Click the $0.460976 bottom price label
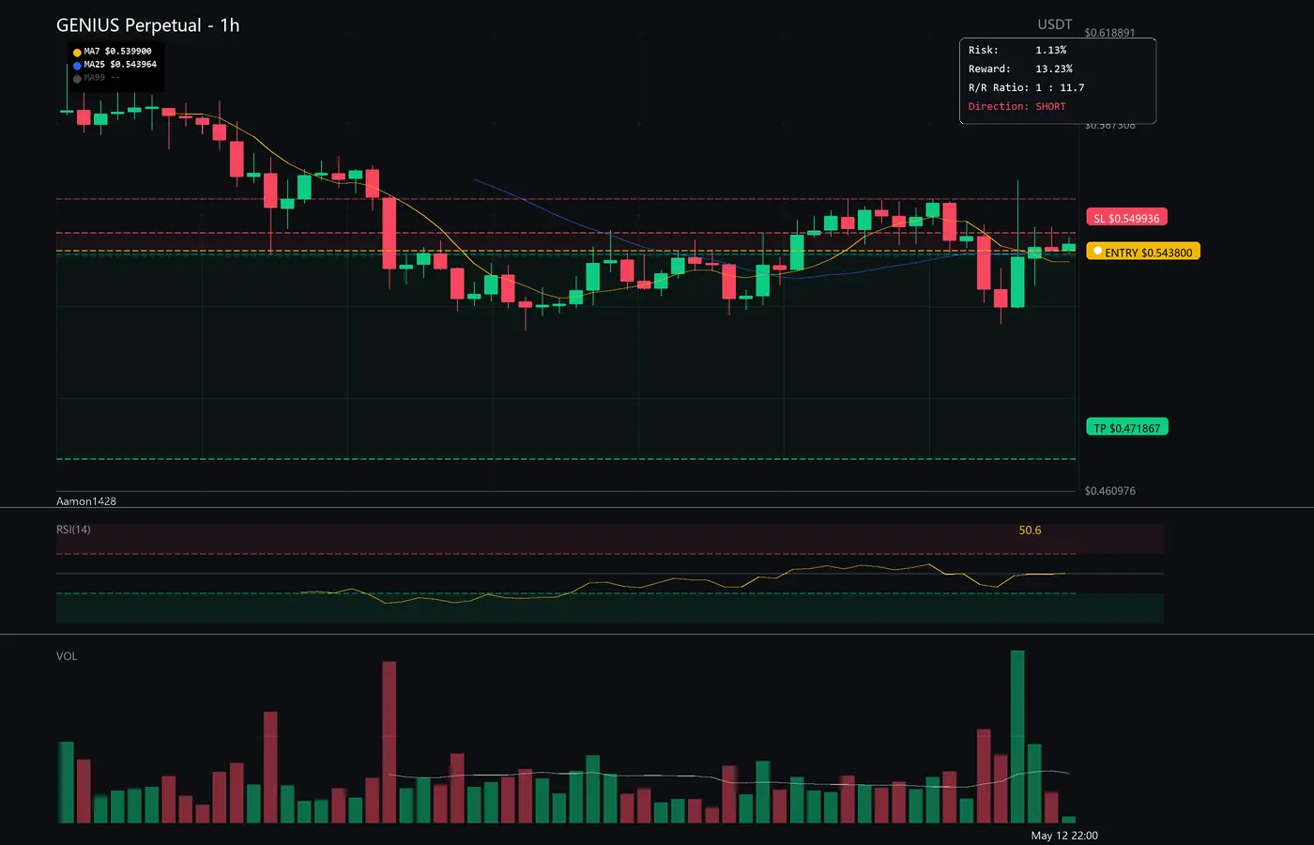The width and height of the screenshot is (1314, 845). [1109, 491]
